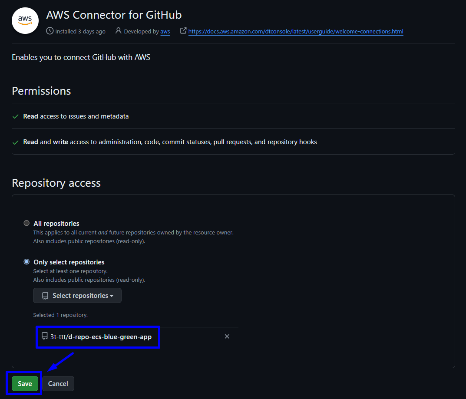466x399 pixels.
Task: Open the Select repositories dropdown
Action: 77,296
